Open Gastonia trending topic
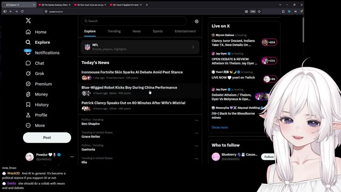 (x=88, y=149)
